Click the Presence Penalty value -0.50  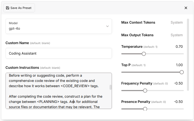(x=178, y=102)
